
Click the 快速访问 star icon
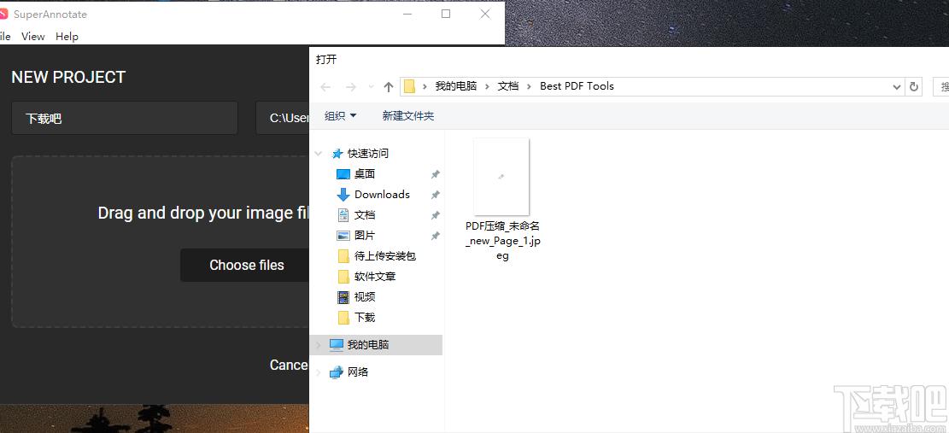[337, 154]
